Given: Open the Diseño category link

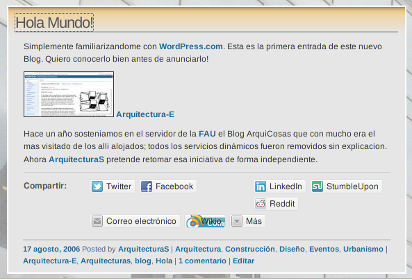Looking at the screenshot, I should (x=292, y=249).
